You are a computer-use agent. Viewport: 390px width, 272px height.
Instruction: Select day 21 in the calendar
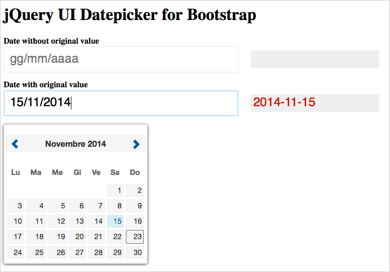pyautogui.click(x=96, y=237)
